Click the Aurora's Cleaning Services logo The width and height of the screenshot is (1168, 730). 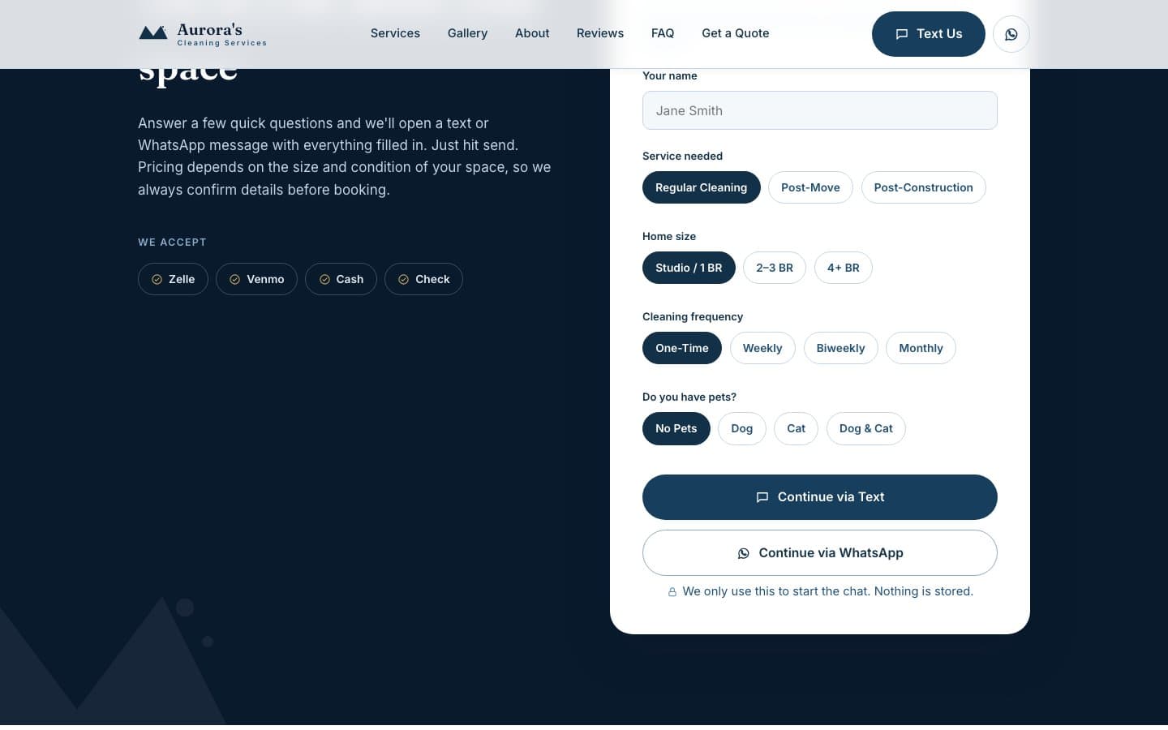point(203,34)
